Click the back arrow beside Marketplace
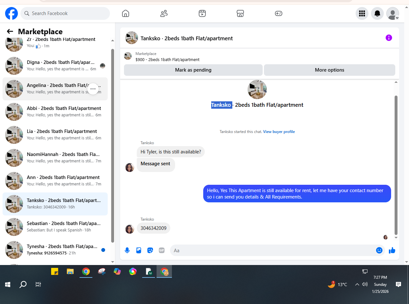The image size is (409, 304). pyautogui.click(x=10, y=31)
